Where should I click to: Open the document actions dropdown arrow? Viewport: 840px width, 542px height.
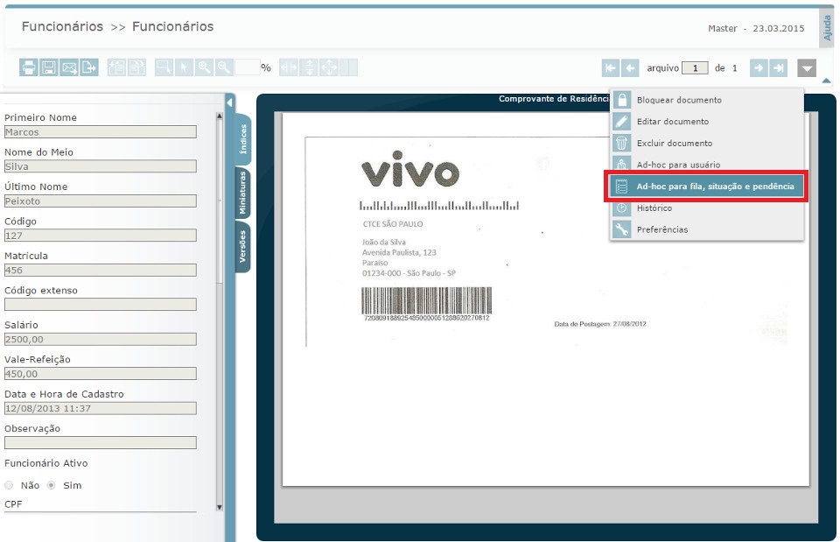pyautogui.click(x=807, y=68)
